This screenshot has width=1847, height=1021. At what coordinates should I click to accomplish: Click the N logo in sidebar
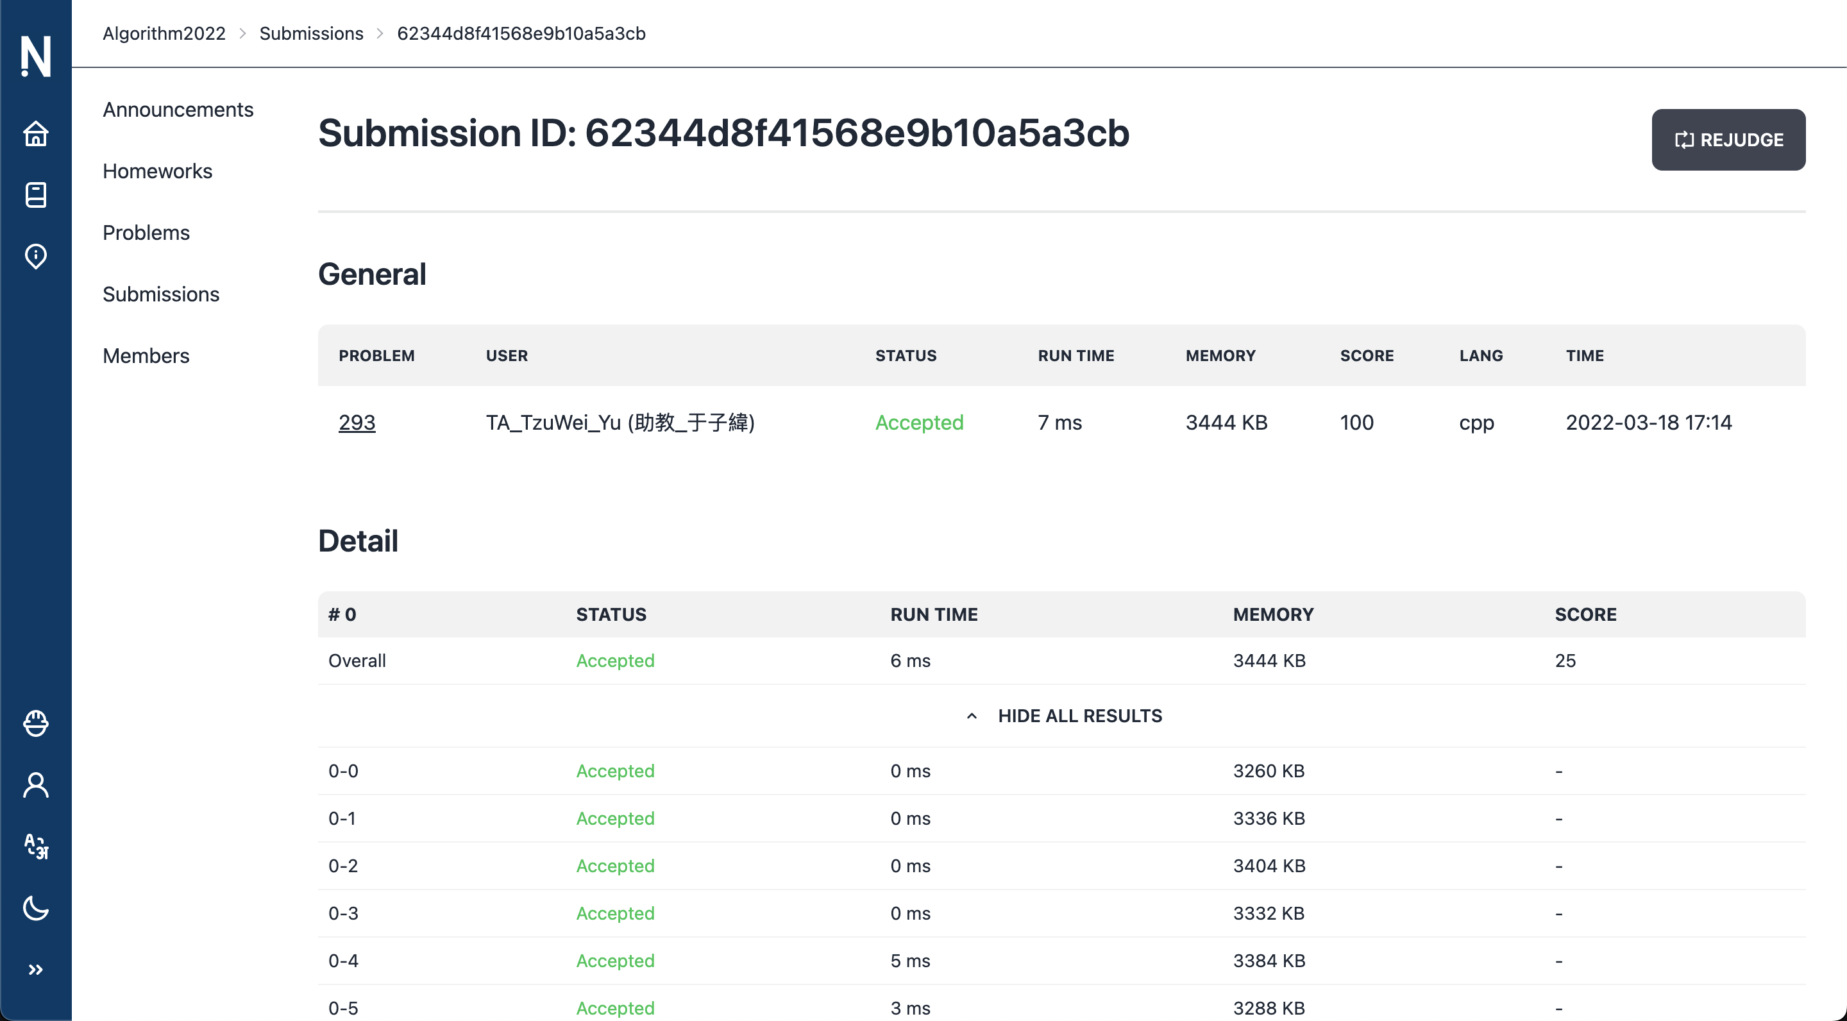(x=35, y=56)
